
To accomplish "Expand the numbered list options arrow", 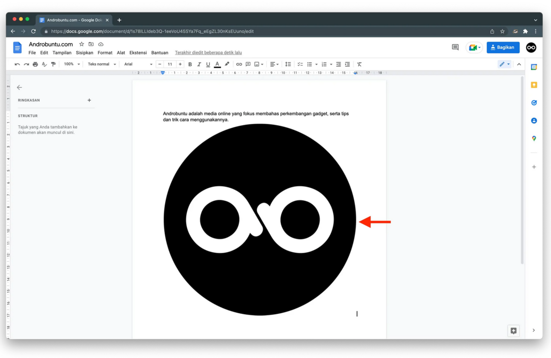I will tap(331, 64).
